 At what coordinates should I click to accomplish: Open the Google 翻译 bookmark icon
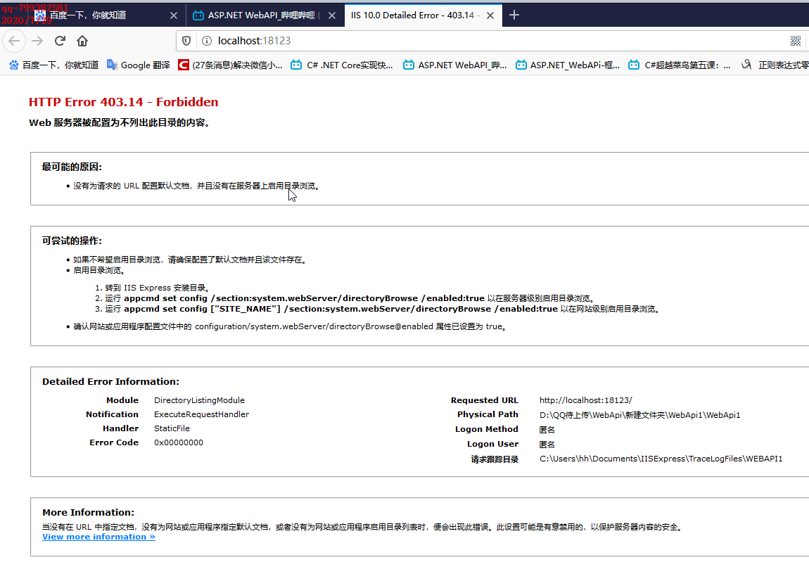coord(113,65)
